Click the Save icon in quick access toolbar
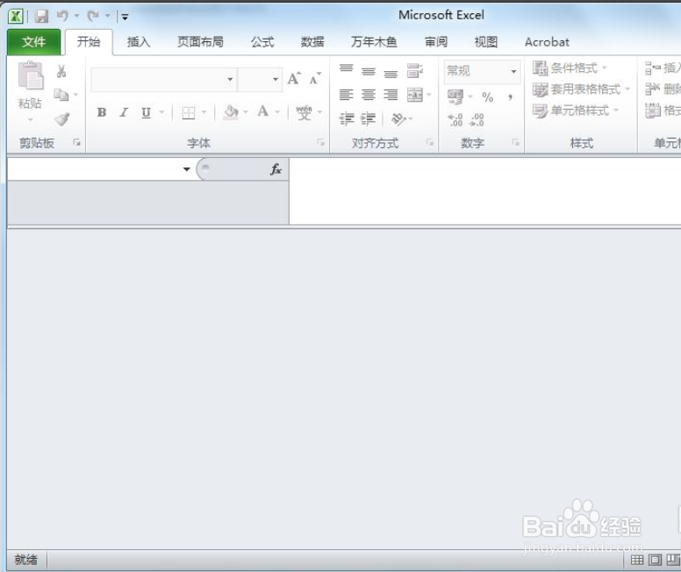The image size is (681, 572). (42, 17)
